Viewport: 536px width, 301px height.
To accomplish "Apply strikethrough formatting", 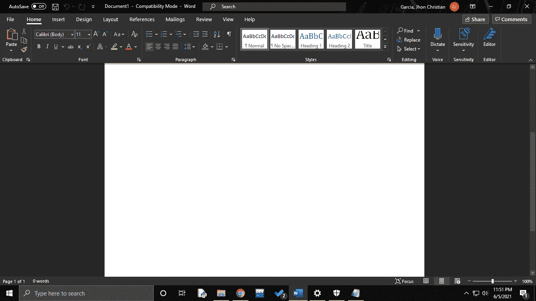I will 71,47.
